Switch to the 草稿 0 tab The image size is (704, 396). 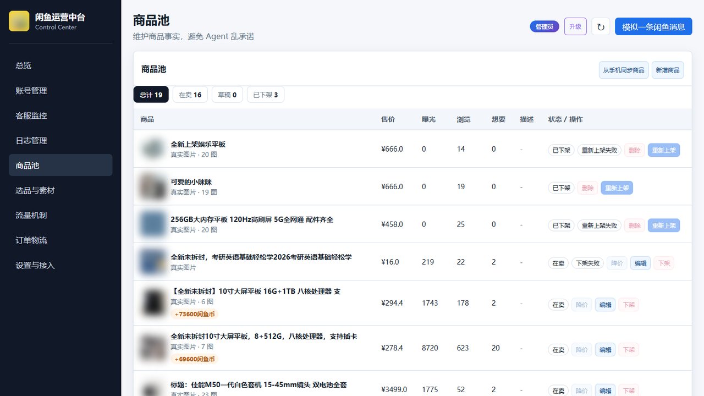227,95
